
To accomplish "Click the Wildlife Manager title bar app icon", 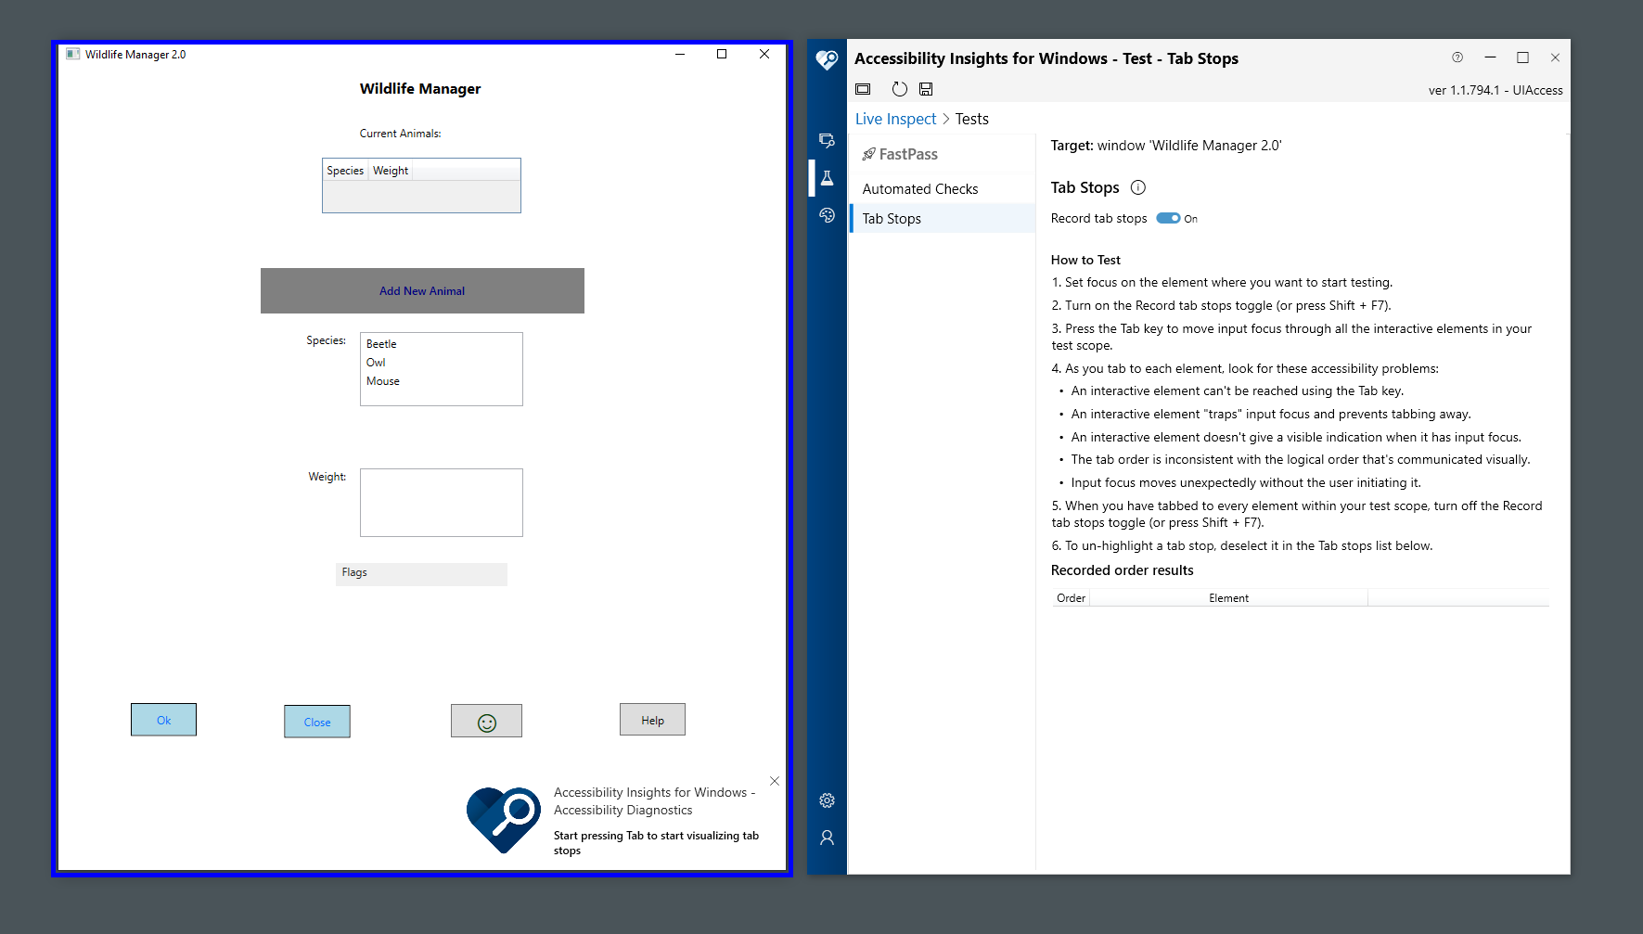I will click(72, 54).
